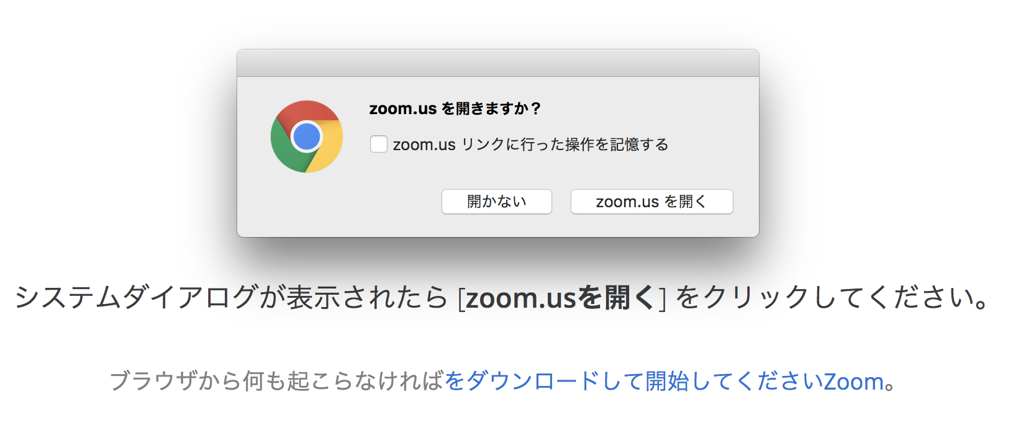Enable the remember zoom.us link action checkbox
Screen dimensions: 1021x438
(378, 144)
